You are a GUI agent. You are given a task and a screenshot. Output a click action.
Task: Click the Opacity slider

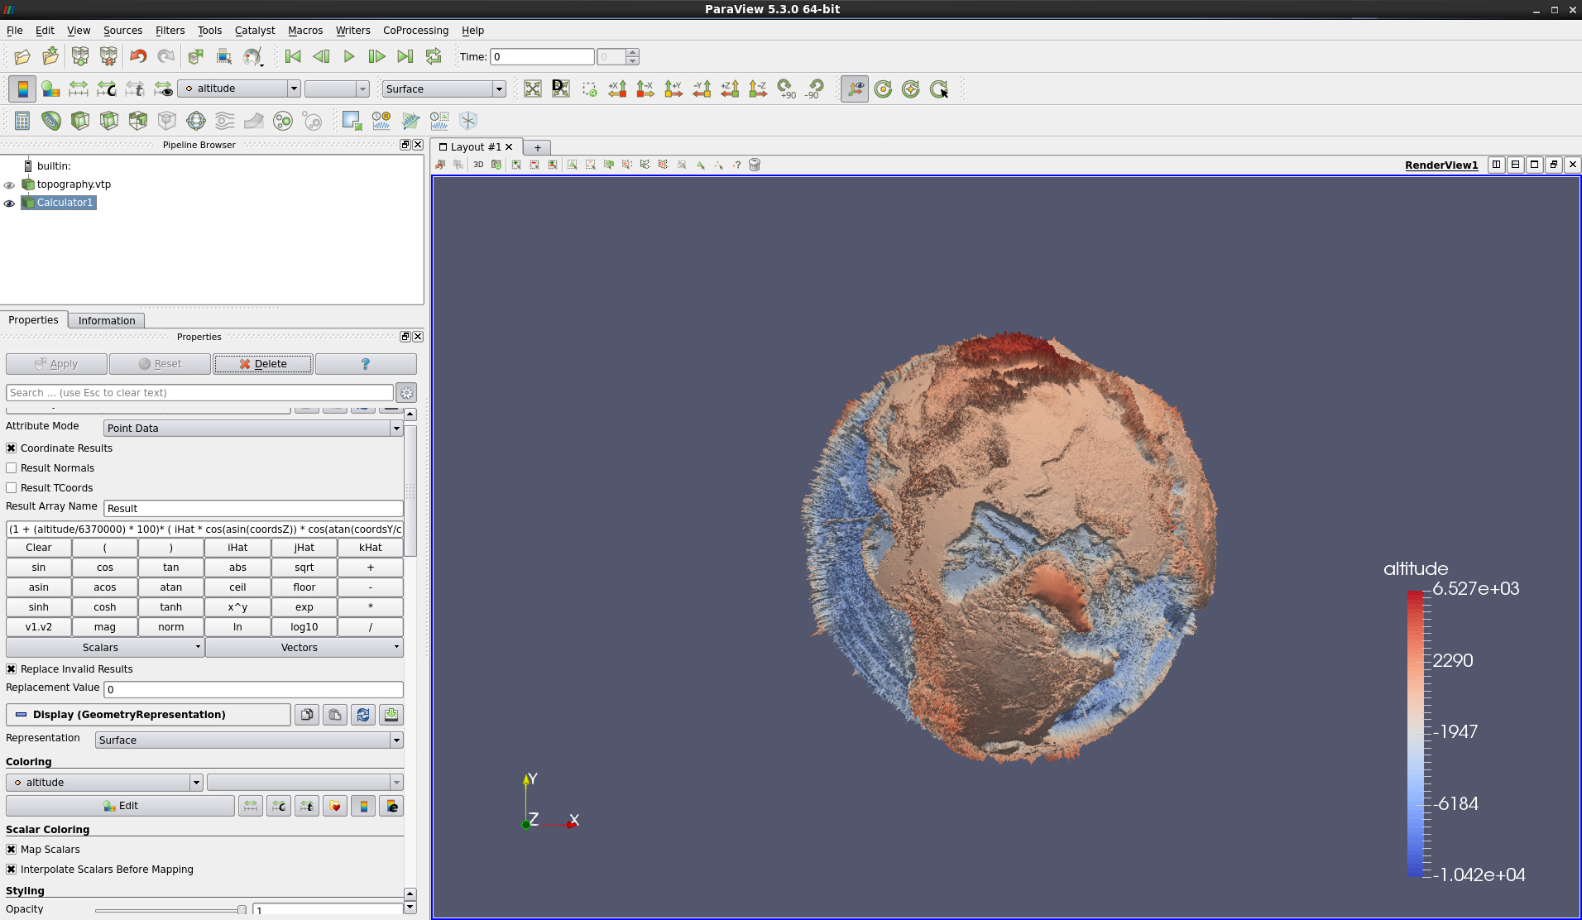(170, 910)
